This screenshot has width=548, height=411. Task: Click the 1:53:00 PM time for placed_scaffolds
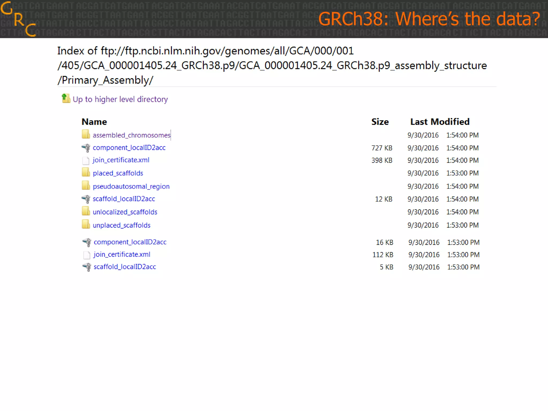tap(462, 173)
